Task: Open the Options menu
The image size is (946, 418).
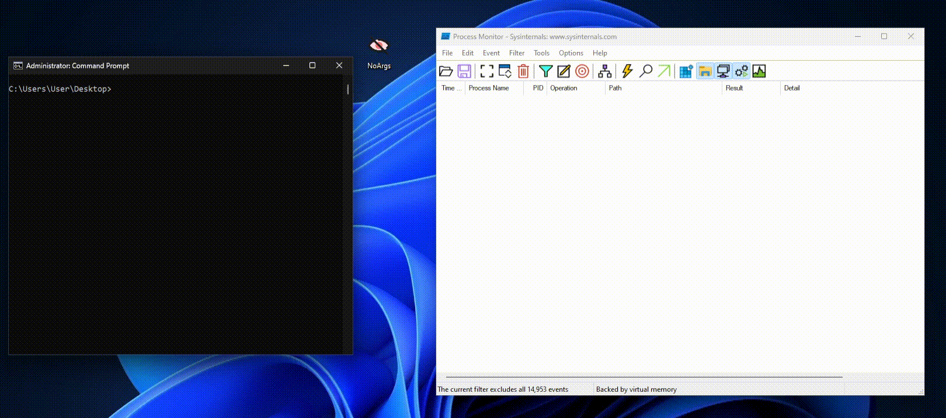Action: coord(571,53)
